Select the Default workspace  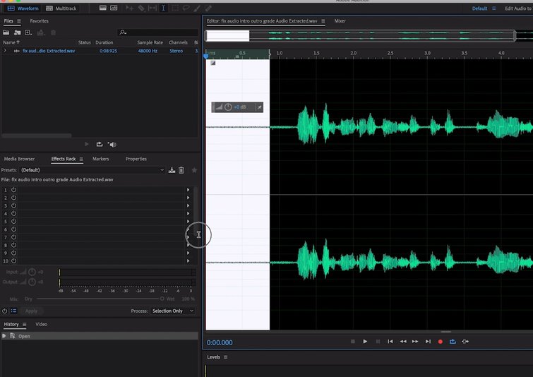point(479,8)
